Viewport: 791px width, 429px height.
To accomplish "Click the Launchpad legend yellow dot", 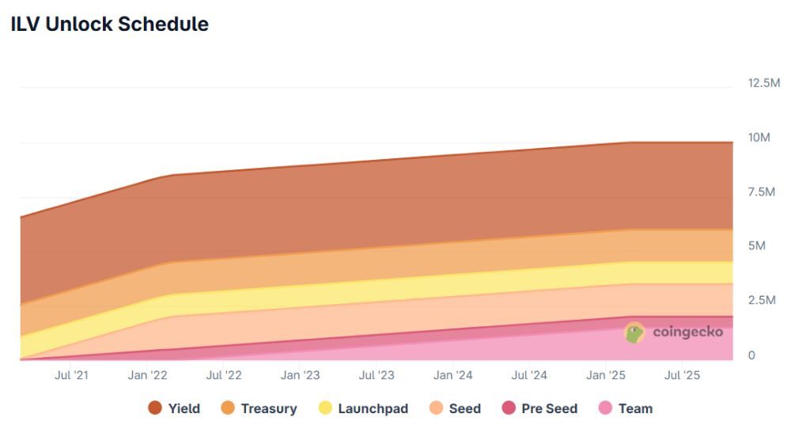I will (x=325, y=408).
